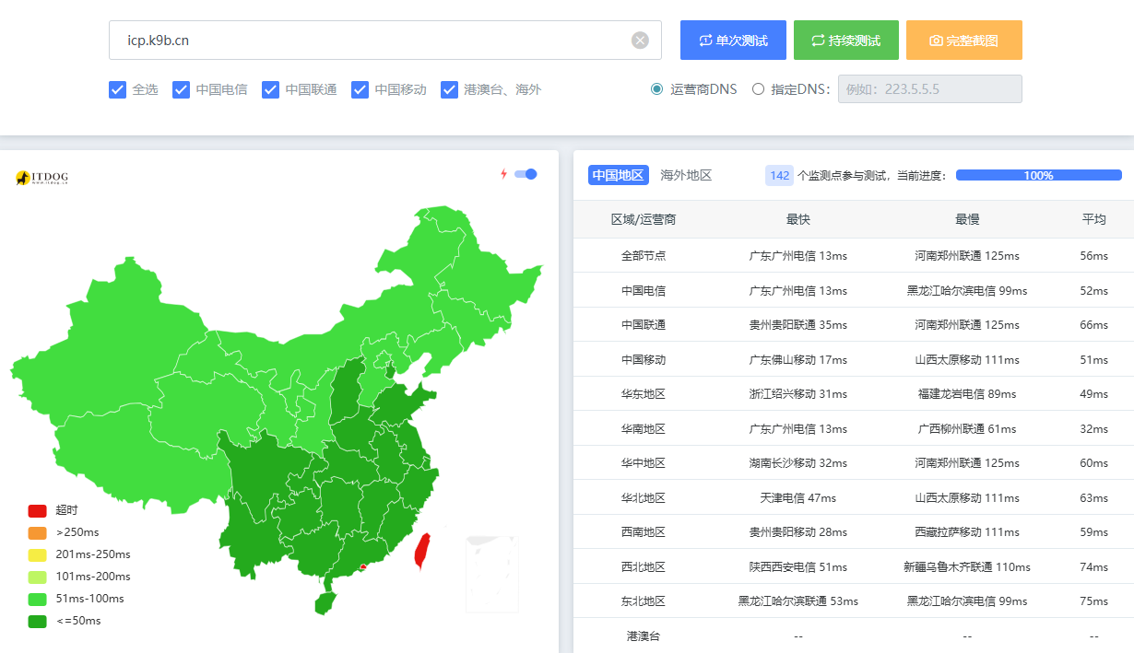The image size is (1134, 653).
Task: Click 天津电信 47ms fastest cell
Action: coord(797,497)
